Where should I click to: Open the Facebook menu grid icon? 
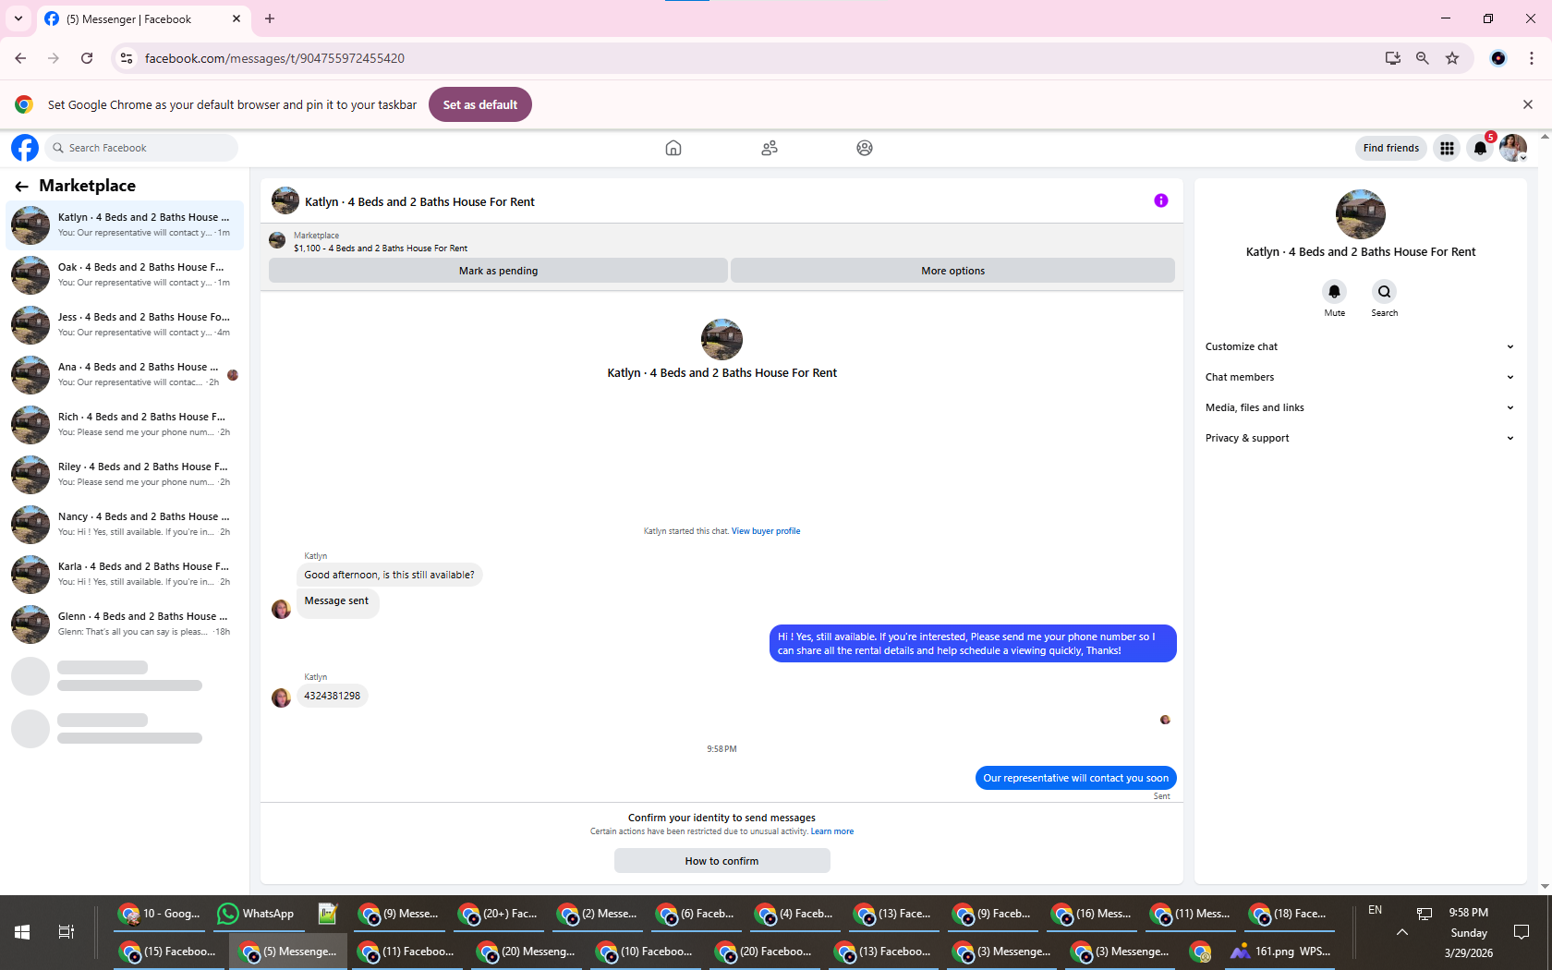tap(1447, 148)
